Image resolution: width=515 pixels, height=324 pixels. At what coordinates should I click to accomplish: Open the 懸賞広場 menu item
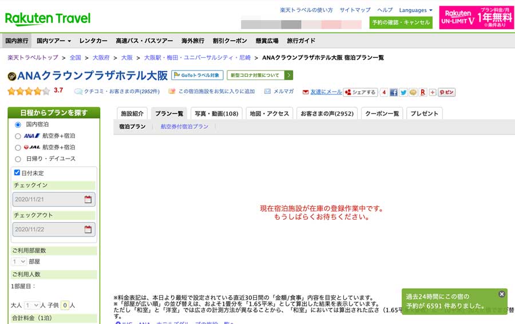(267, 41)
